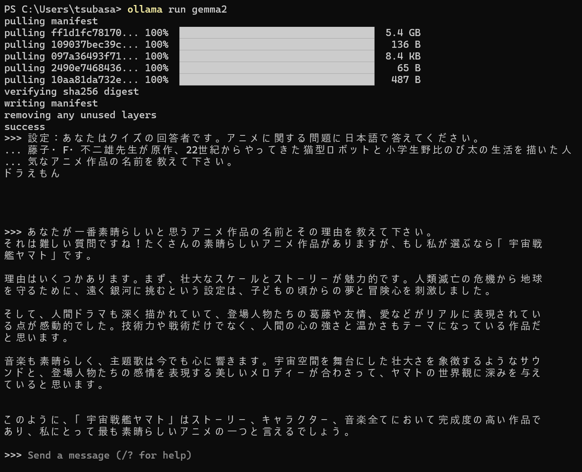Viewport: 582px width, 472px height.
Task: Click the 'verifying sha256 digest' line
Action: click(x=71, y=91)
